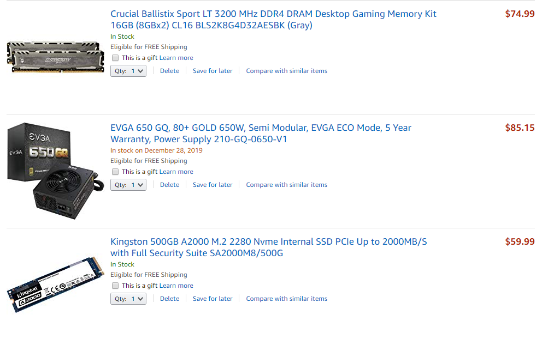Open the Crucial Ballistix Sport LT title link

(x=273, y=14)
